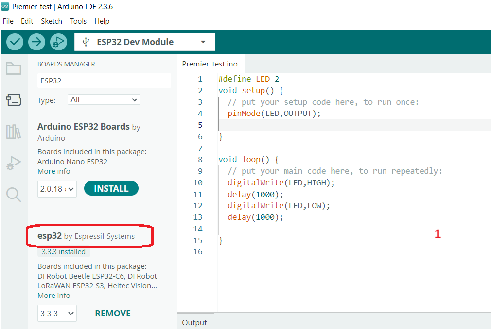Open the Sketchbook folder icon in sidebar
This screenshot has height=330, width=491.
14,68
